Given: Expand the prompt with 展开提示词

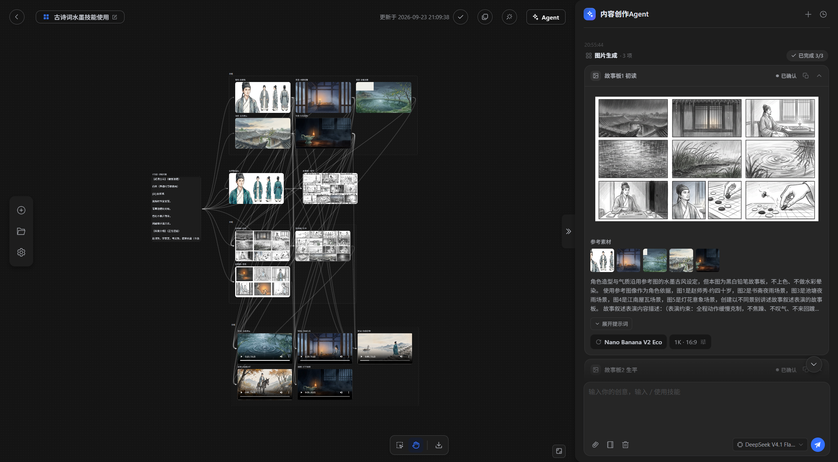Looking at the screenshot, I should pos(611,324).
